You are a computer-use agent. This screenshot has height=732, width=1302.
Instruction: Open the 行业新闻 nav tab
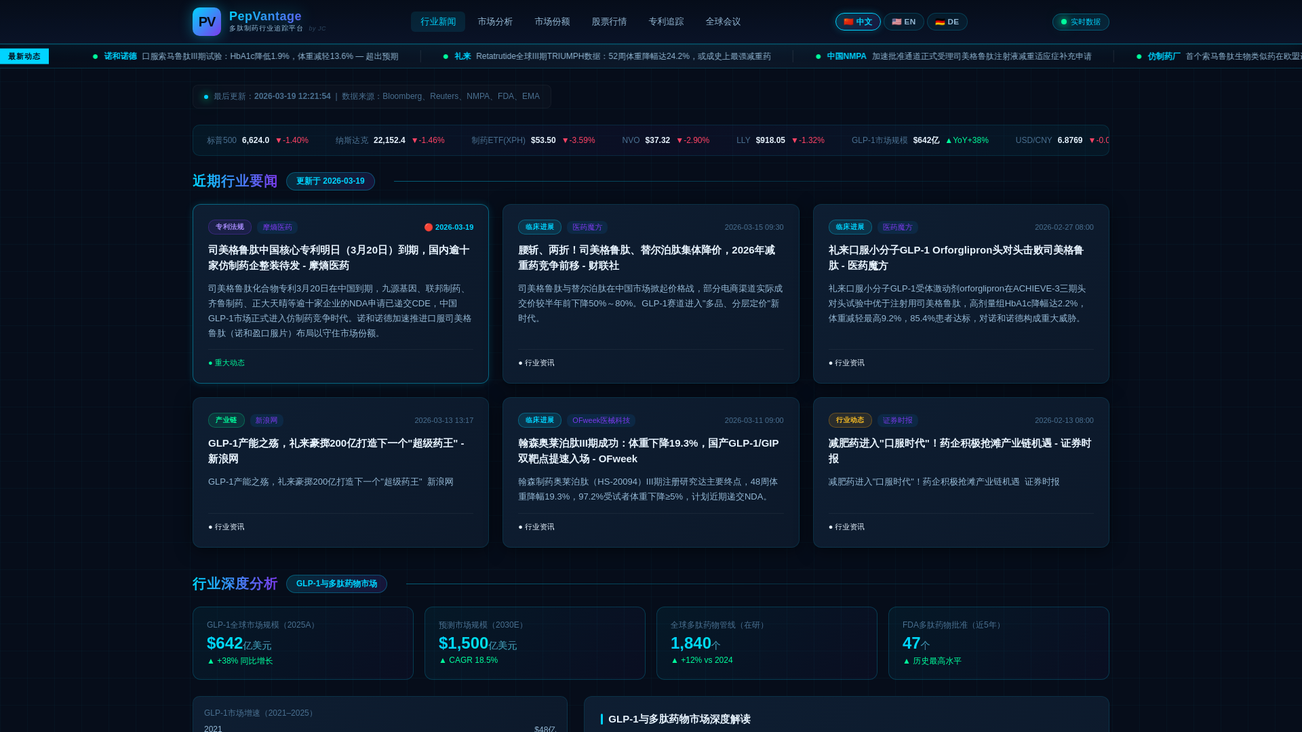pos(438,22)
